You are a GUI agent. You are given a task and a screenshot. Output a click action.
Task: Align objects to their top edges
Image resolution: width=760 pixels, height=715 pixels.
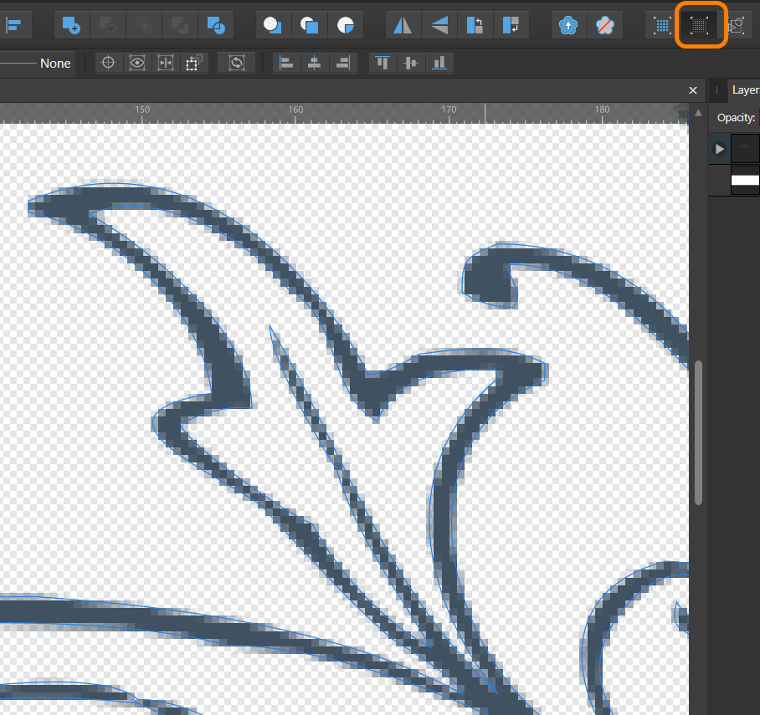(x=382, y=63)
